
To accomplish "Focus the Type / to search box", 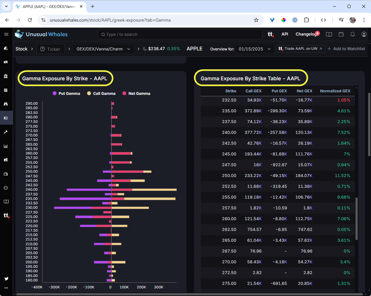I will click(x=180, y=34).
